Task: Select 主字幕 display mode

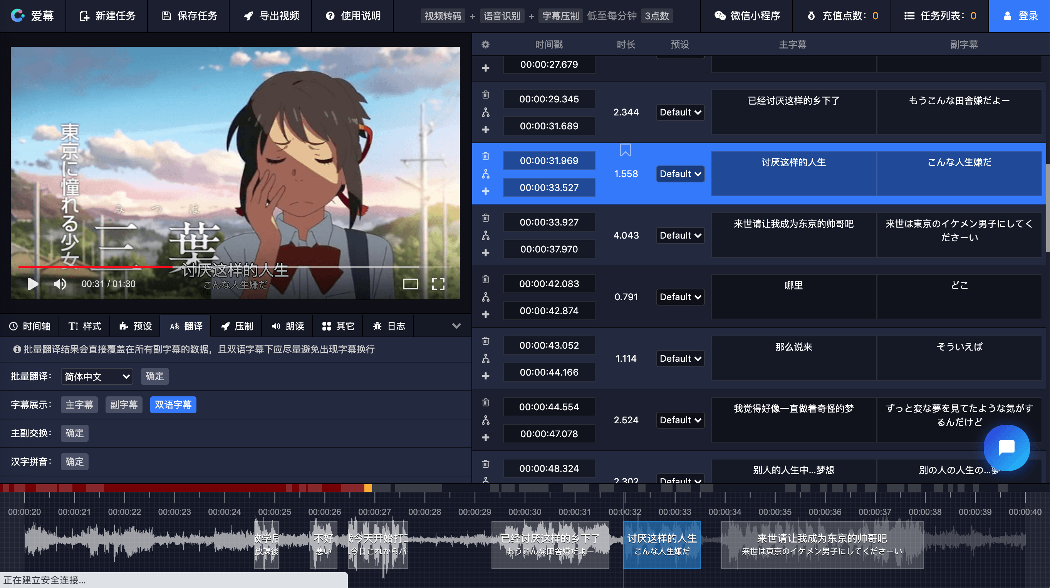Action: point(79,405)
